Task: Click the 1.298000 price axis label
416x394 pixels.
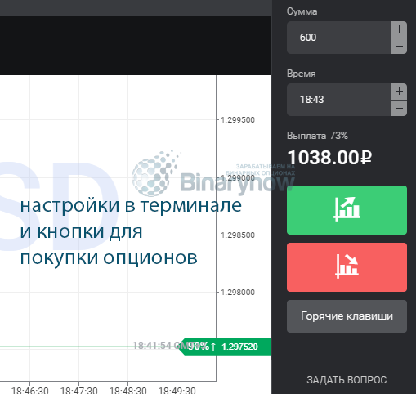Action: point(238,293)
